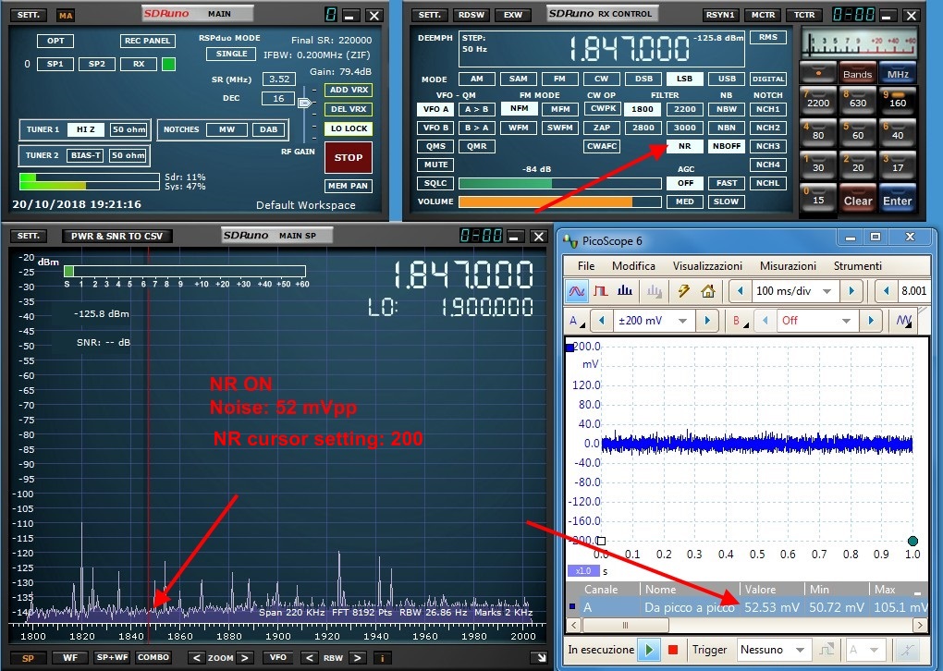This screenshot has height=671, width=943.
Task: Set AGC to OFF
Action: point(685,183)
